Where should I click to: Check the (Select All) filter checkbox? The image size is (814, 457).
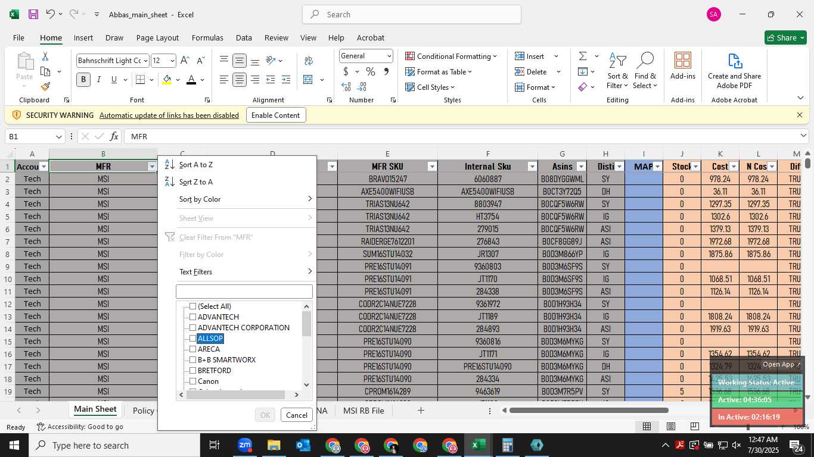[192, 306]
